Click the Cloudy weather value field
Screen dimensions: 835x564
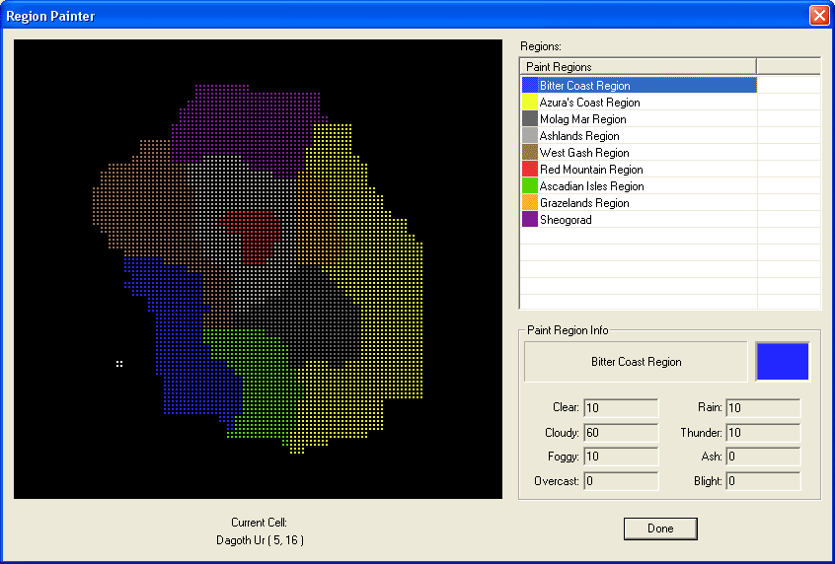point(621,433)
